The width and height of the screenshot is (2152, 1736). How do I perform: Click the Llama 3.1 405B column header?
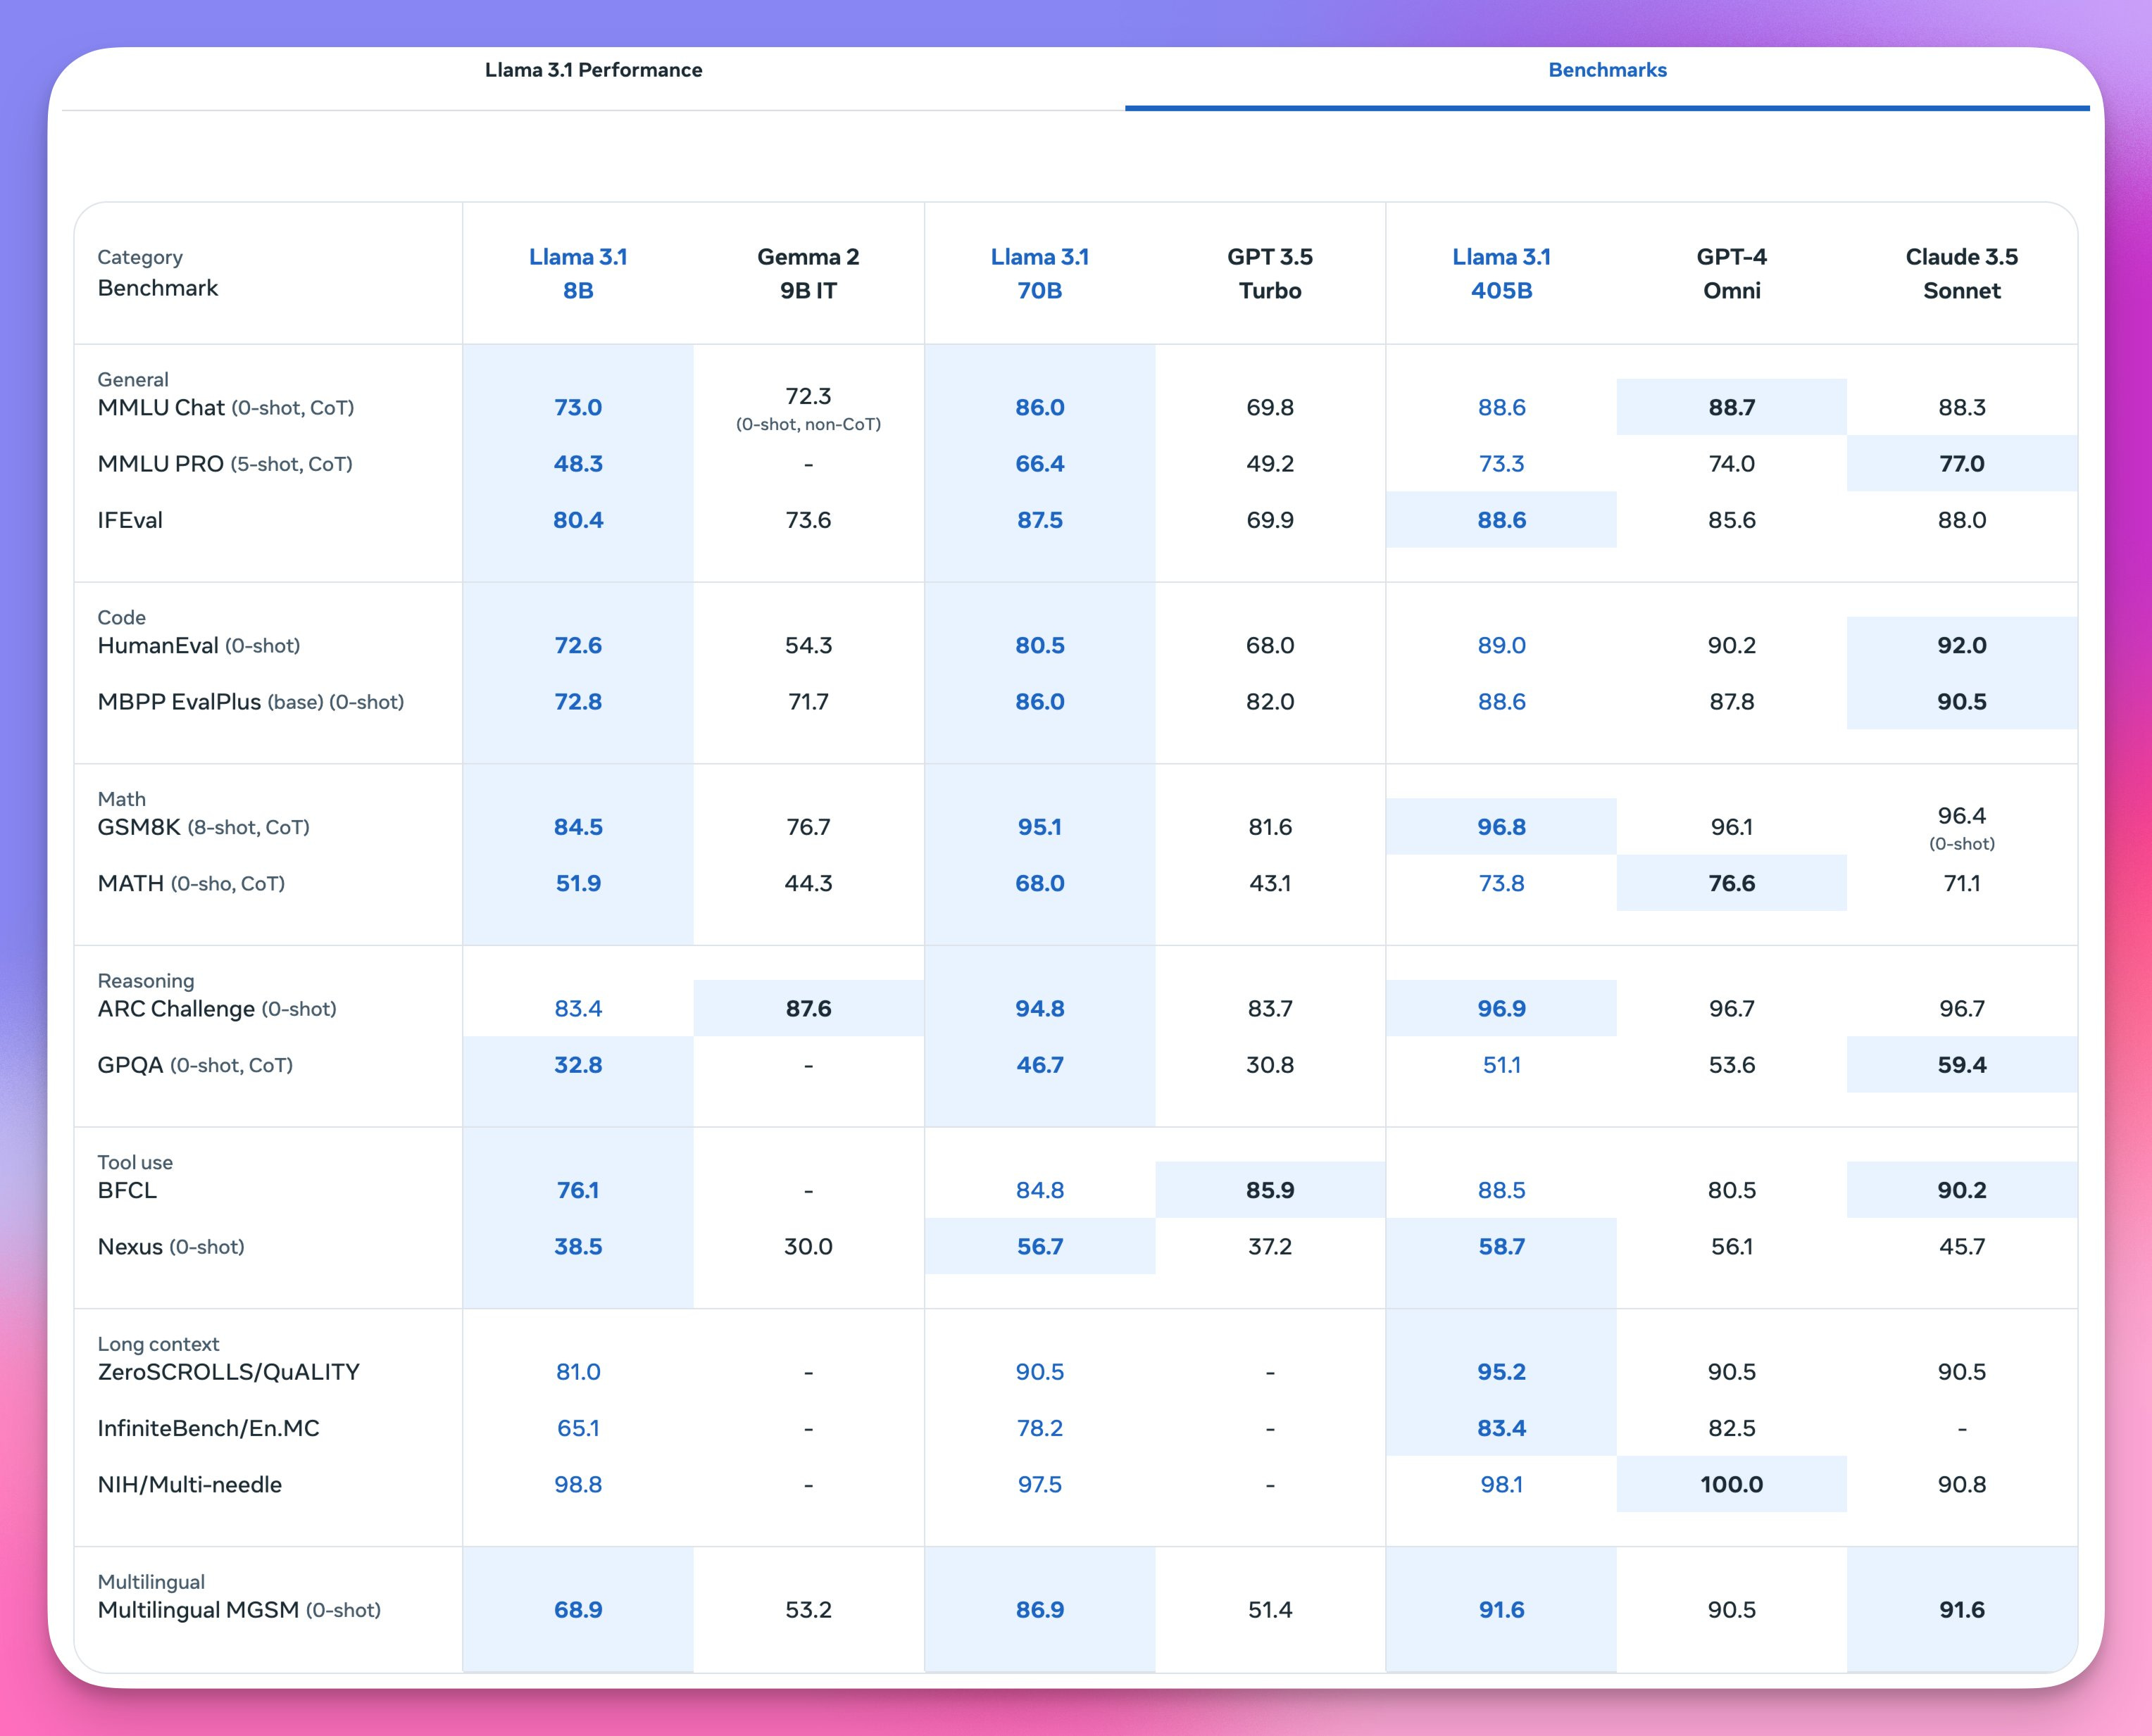pos(1501,273)
